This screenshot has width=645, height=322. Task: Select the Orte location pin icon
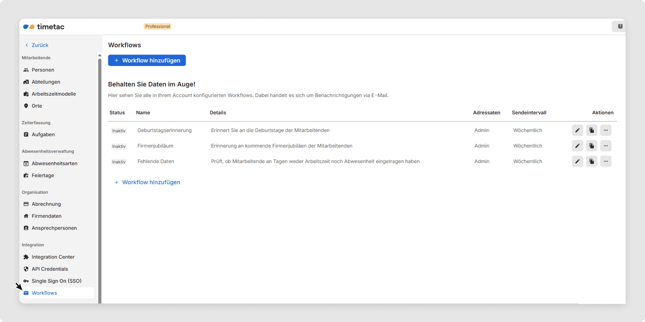[27, 106]
